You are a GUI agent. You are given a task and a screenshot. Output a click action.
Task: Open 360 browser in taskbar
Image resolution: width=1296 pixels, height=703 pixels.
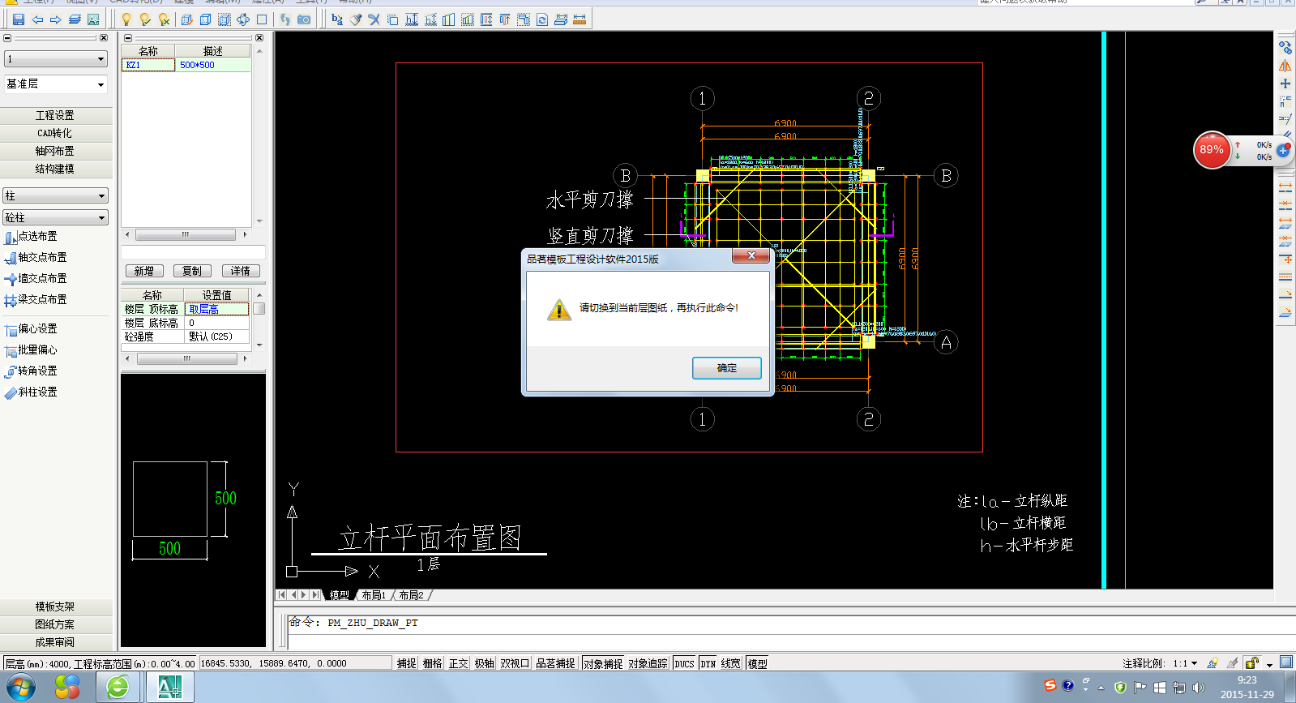(x=118, y=688)
